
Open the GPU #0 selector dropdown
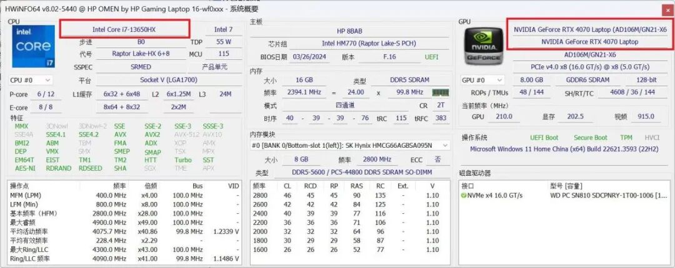click(x=482, y=80)
